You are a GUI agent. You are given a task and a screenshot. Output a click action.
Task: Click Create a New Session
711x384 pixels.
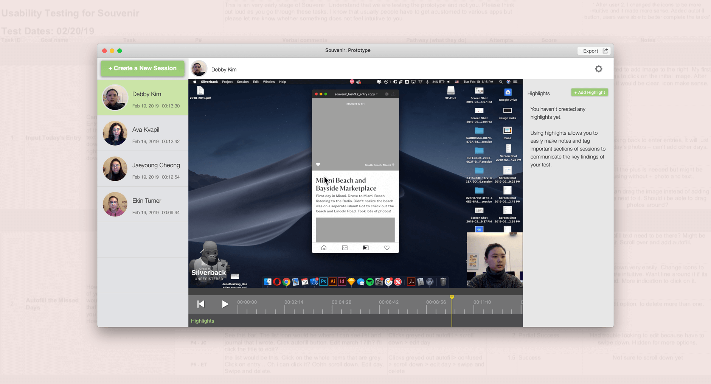click(x=143, y=68)
